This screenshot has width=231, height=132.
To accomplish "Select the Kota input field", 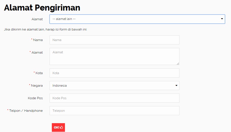I will tap(114, 73).
